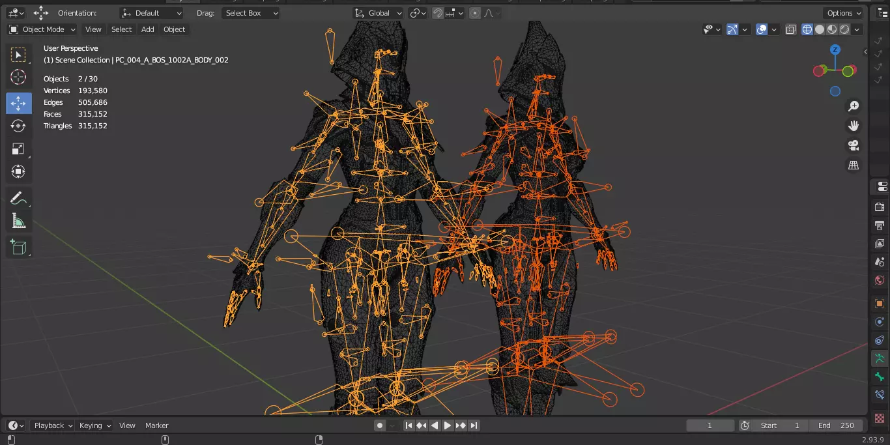Open the Object properties tab

(x=880, y=304)
